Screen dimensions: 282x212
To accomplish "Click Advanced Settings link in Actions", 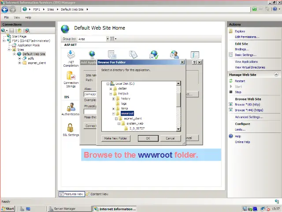I will point(249,117).
